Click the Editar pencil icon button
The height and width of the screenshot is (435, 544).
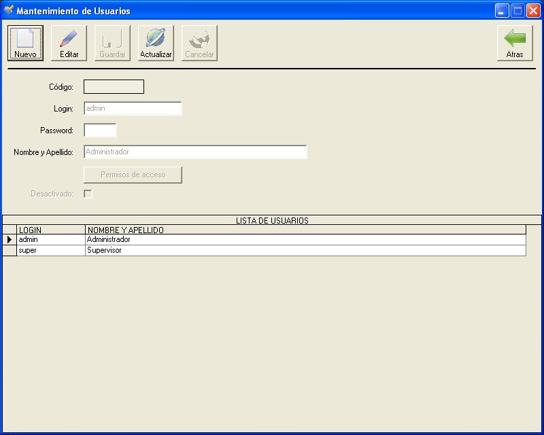[69, 43]
